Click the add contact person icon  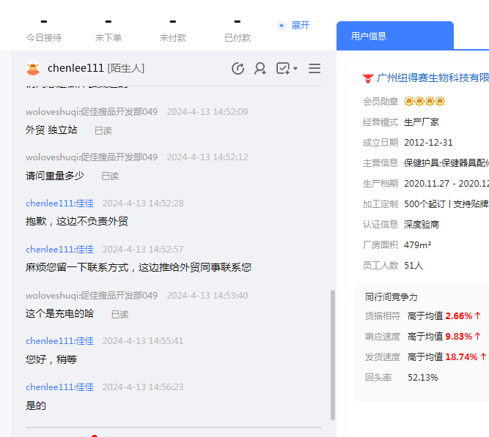[x=260, y=68]
